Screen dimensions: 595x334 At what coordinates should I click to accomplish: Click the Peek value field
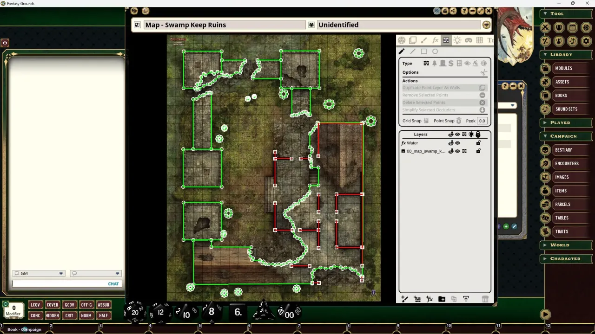coord(482,121)
